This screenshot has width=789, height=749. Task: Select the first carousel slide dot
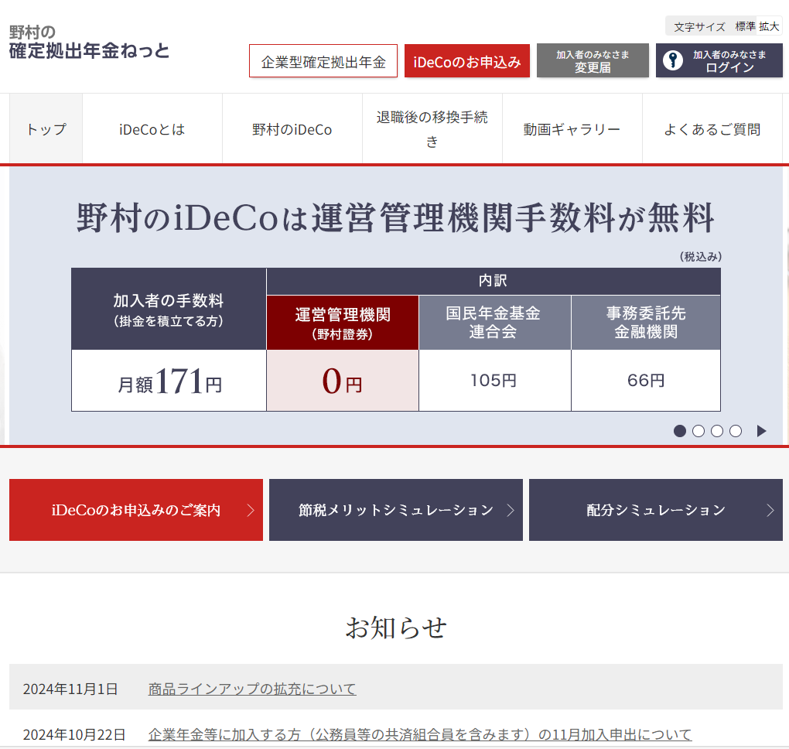680,431
